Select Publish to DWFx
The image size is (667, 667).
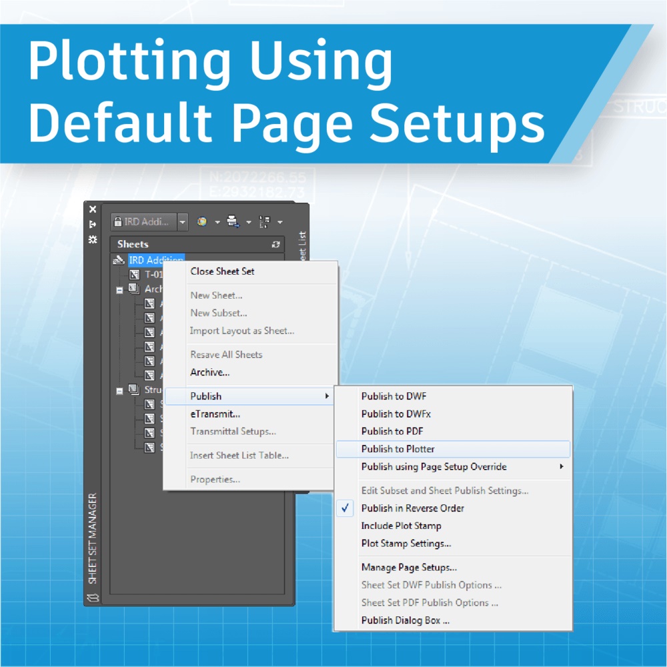(396, 414)
